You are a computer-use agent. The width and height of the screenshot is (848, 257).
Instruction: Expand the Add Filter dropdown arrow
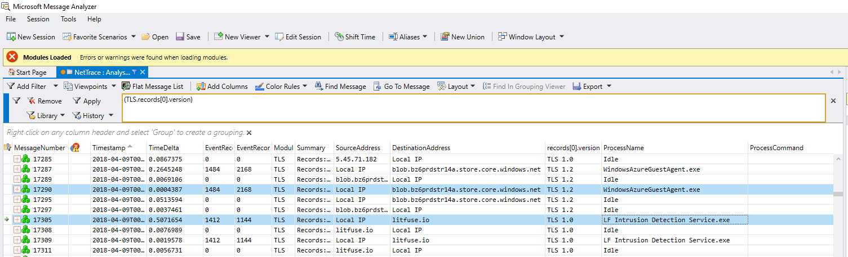pos(55,86)
